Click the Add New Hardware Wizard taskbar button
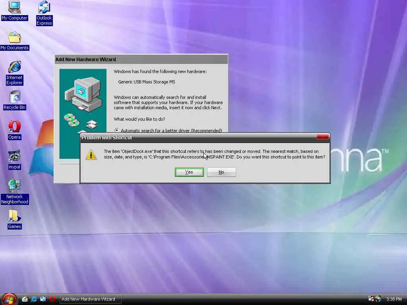Viewport: 407px width, 305px height. (x=90, y=299)
